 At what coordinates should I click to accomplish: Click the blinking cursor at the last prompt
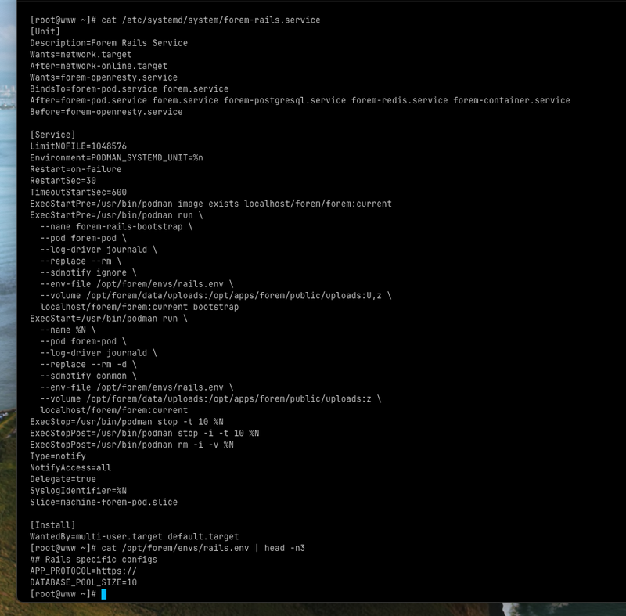coord(103,594)
